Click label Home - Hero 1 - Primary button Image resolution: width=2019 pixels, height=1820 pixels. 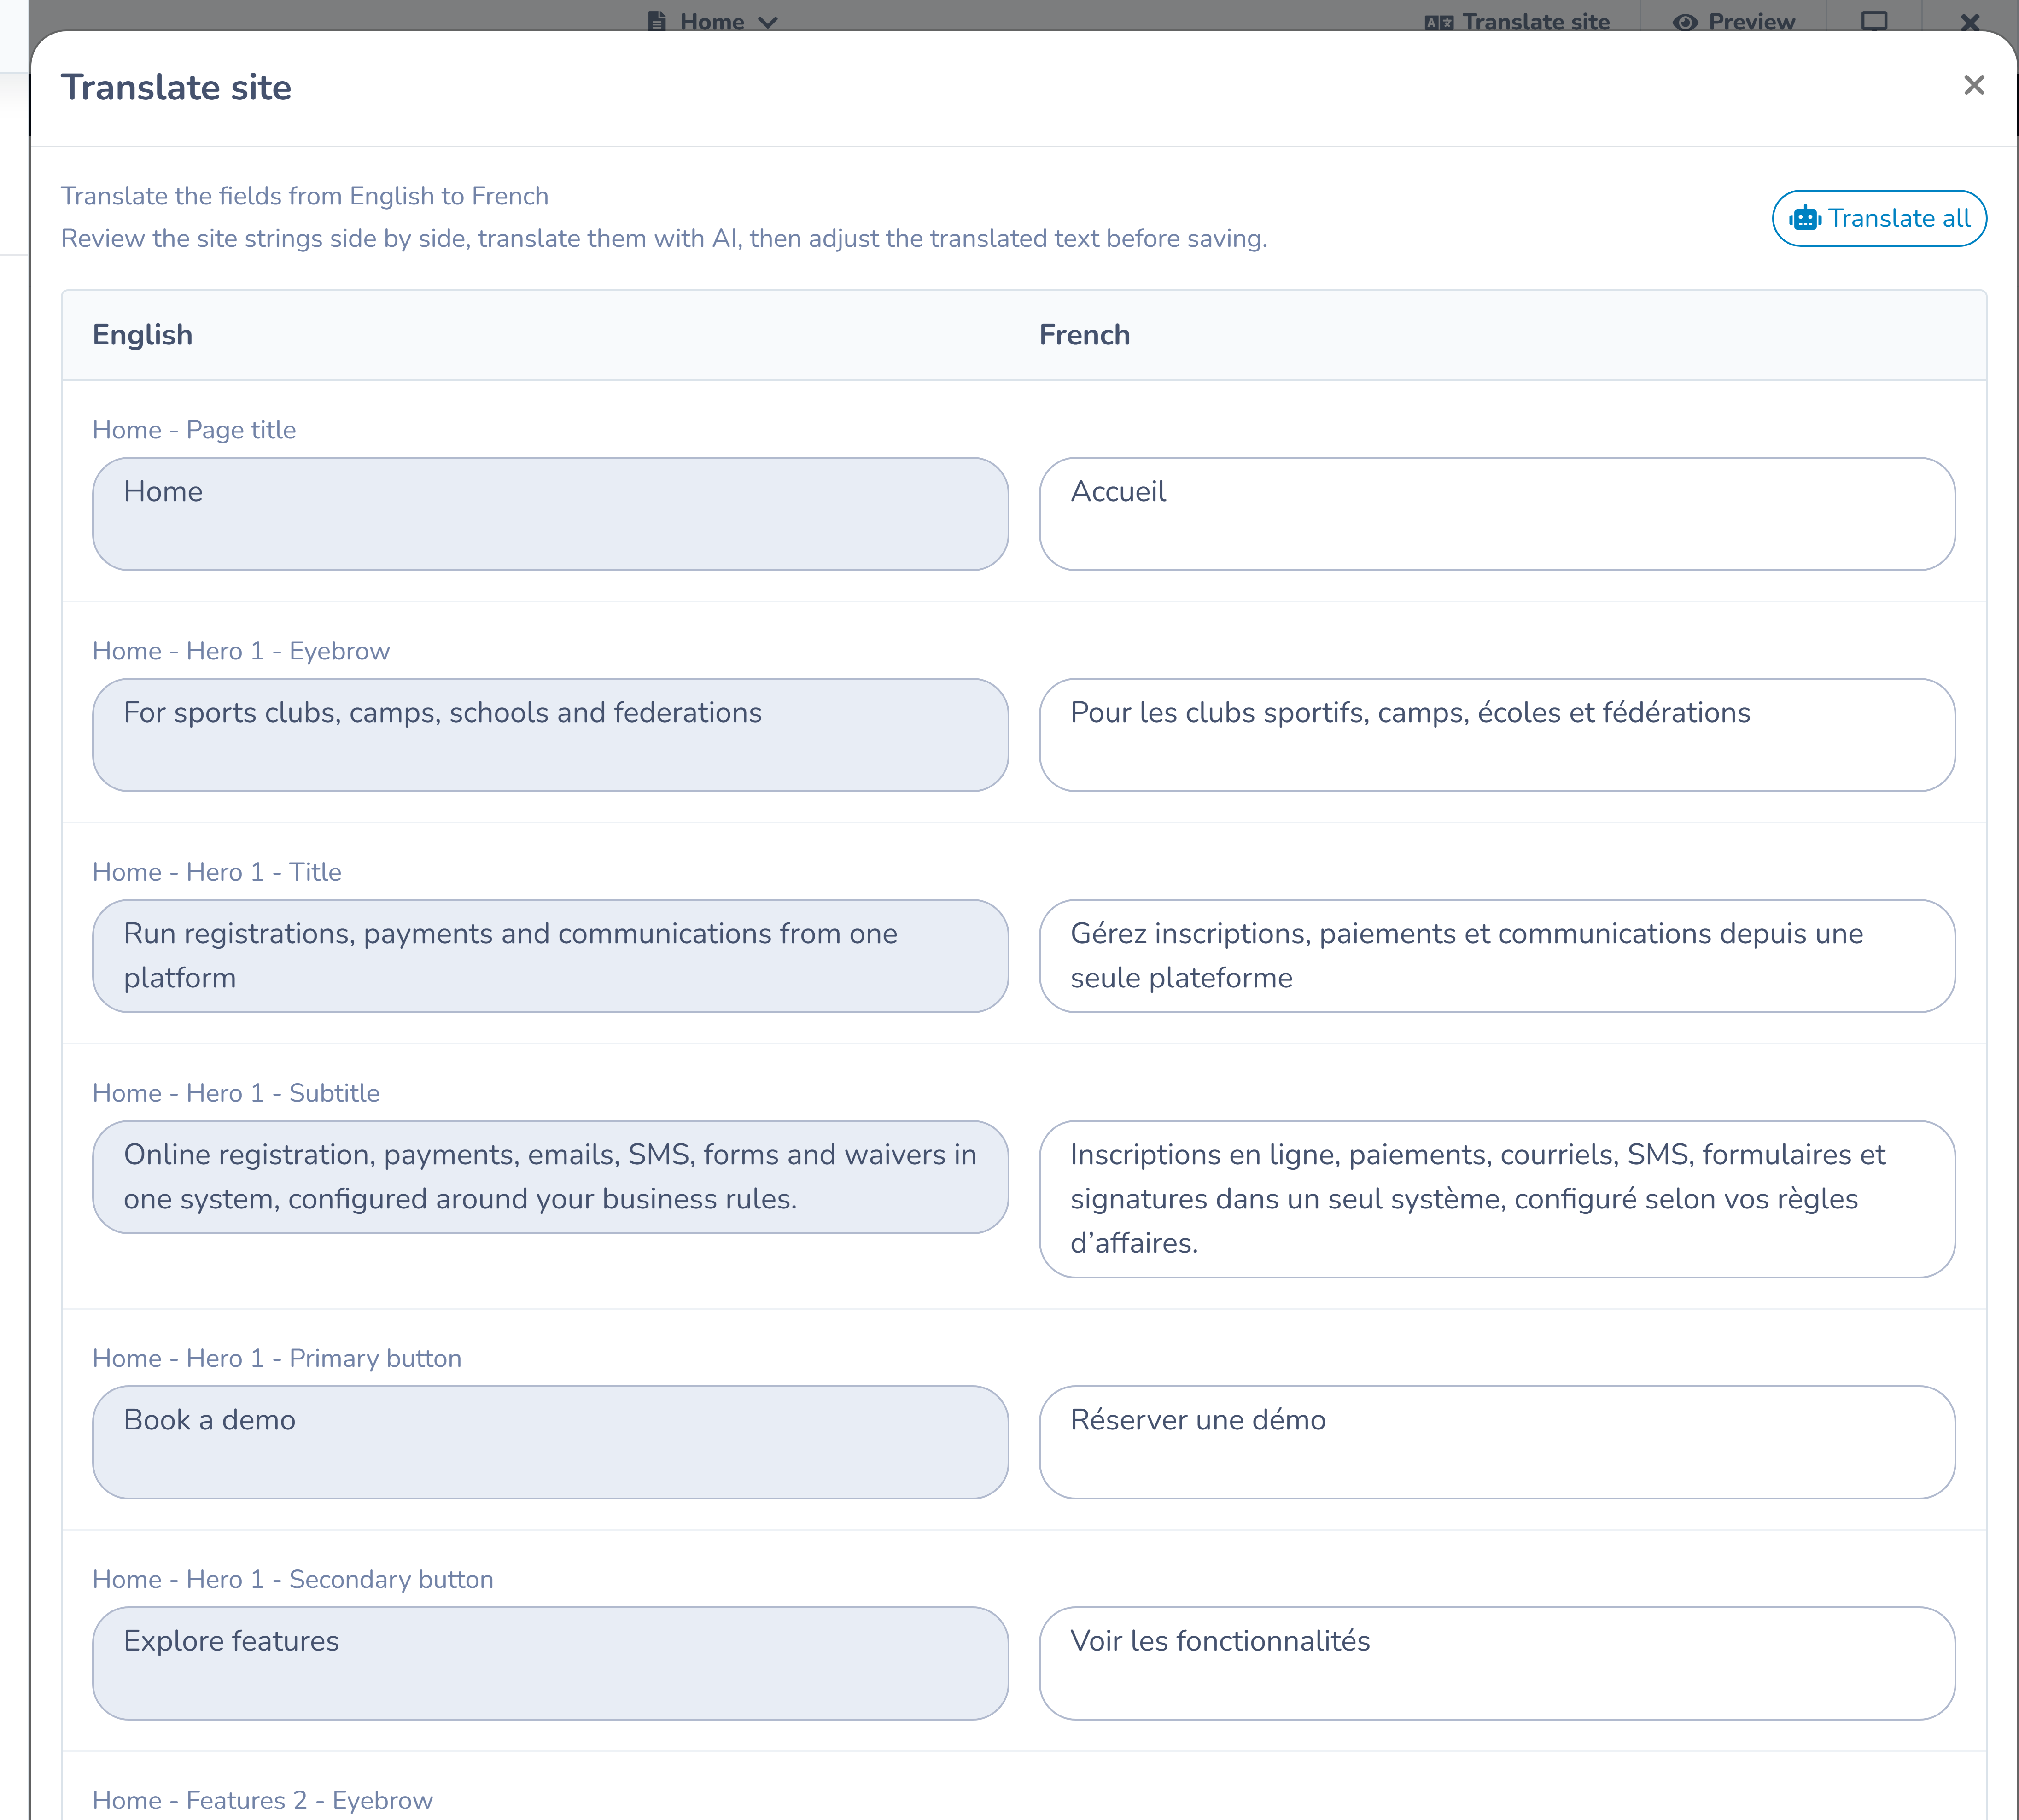pos(277,1358)
